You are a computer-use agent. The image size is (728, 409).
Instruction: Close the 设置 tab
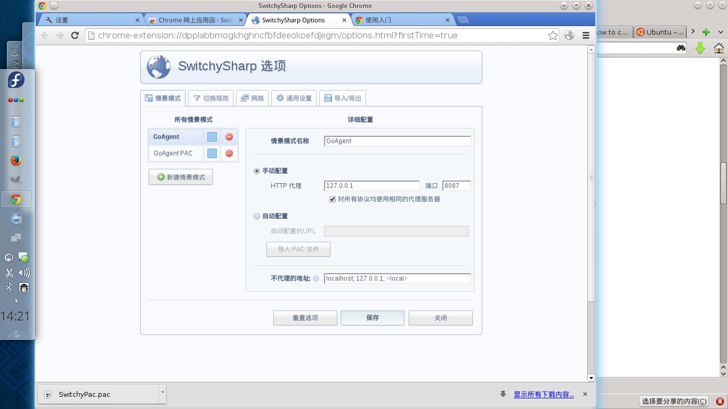pos(137,20)
